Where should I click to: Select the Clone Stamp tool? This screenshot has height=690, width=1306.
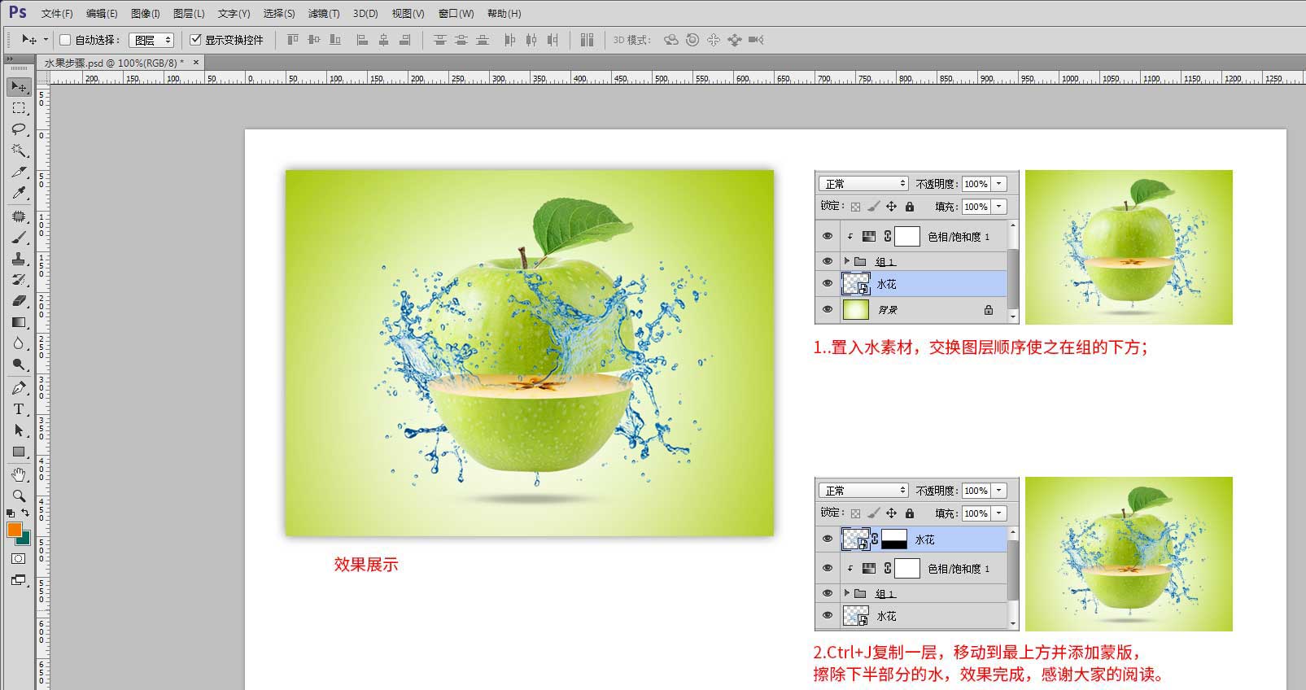(19, 259)
